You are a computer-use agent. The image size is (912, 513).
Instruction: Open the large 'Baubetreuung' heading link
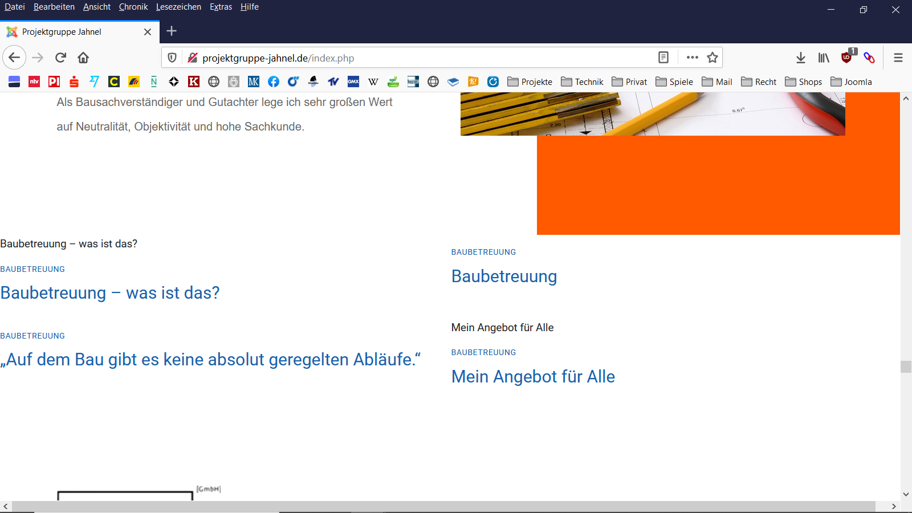tap(504, 276)
